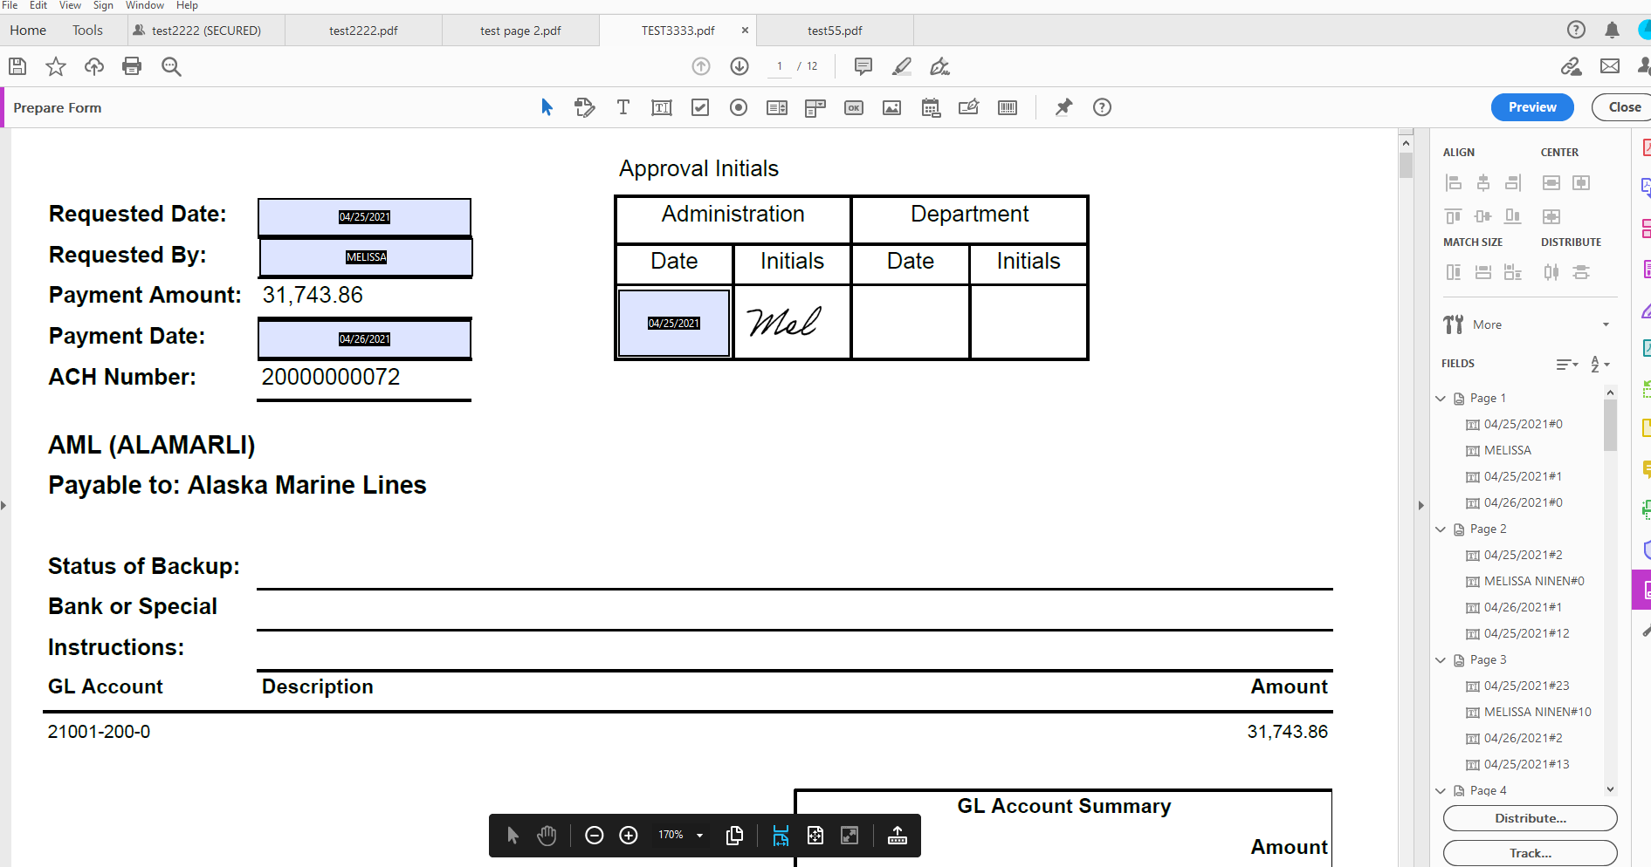Select the Dropdown field tool
Image resolution: width=1651 pixels, height=867 pixels.
click(815, 107)
